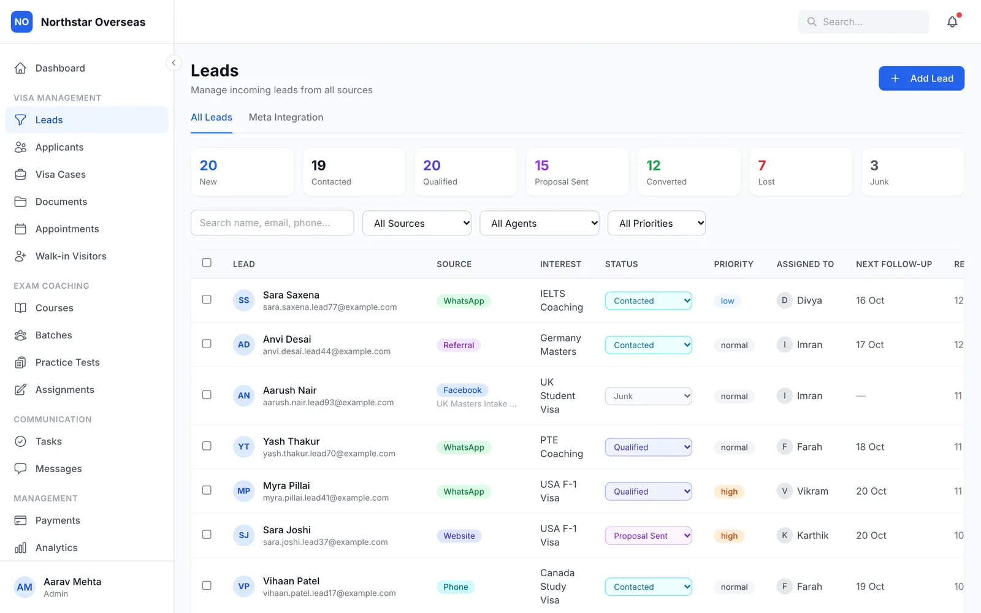Viewport: 981px width, 613px height.
Task: Click the Add Lead button
Action: coord(922,78)
